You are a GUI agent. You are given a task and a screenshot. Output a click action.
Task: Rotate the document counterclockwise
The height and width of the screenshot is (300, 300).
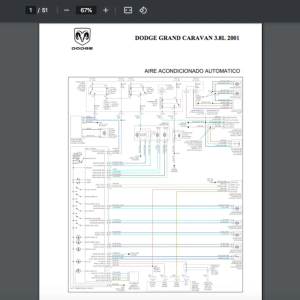click(143, 10)
